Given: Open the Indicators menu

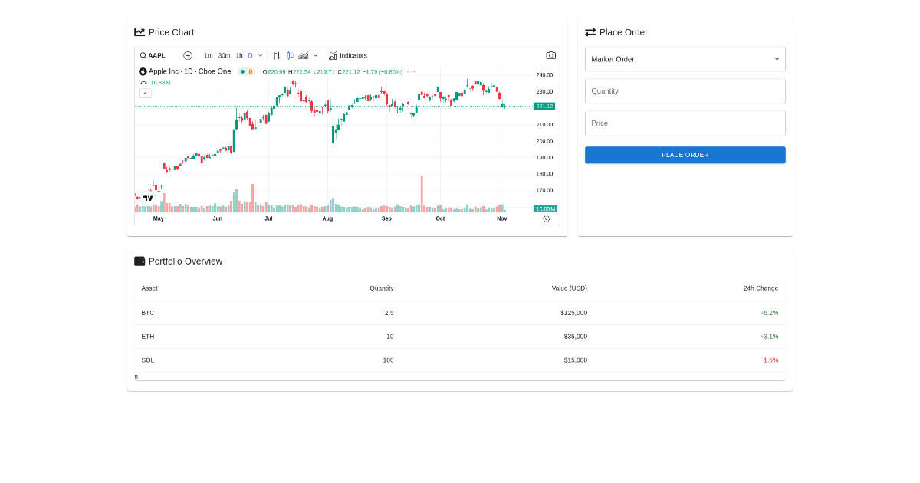Looking at the screenshot, I should (x=348, y=55).
